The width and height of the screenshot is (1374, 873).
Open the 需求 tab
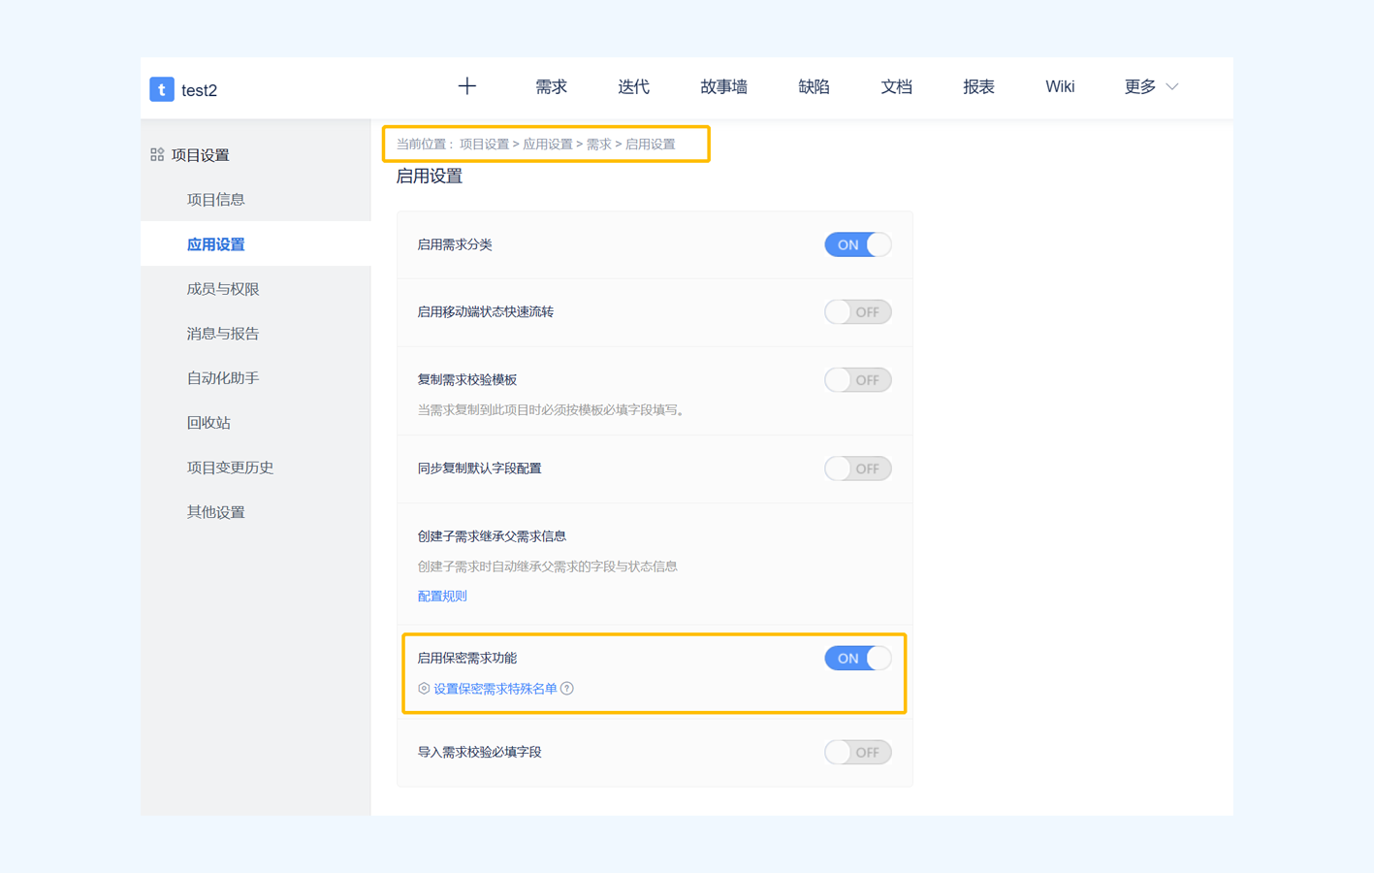[x=551, y=87]
